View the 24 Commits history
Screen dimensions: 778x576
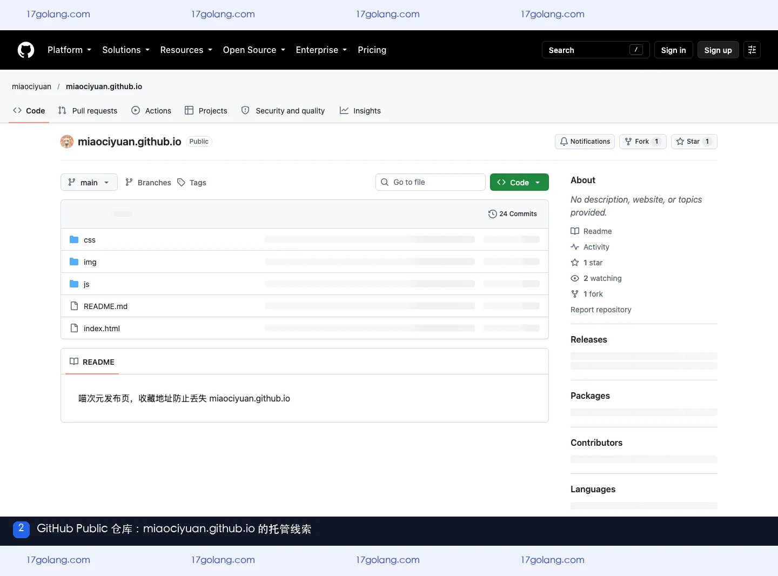[x=513, y=214]
